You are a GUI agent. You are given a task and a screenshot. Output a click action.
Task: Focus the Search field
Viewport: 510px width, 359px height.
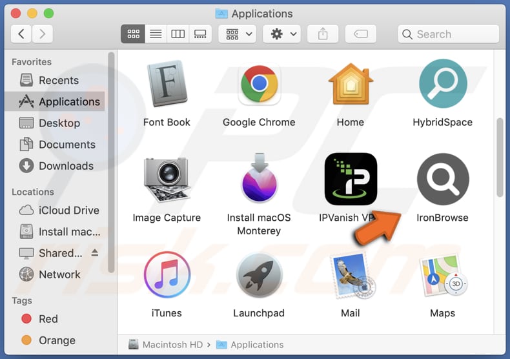(x=448, y=34)
